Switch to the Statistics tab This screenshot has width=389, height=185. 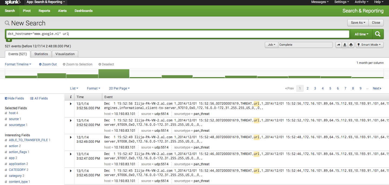(x=41, y=54)
